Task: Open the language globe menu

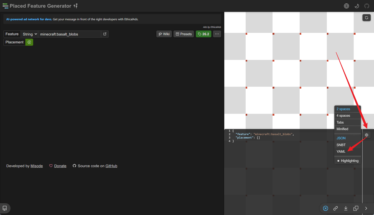Action: click(x=346, y=6)
